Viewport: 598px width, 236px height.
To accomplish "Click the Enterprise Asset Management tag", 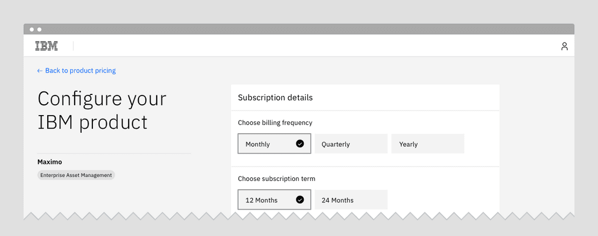I will [76, 175].
